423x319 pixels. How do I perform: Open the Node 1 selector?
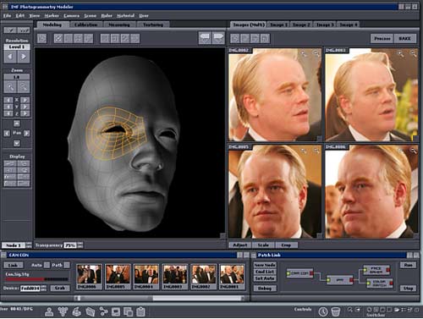coord(14,245)
